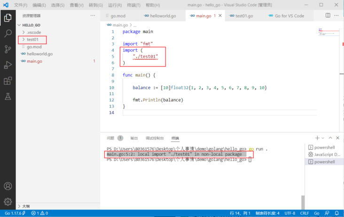Create a new terminal with plus icon
This screenshot has width=344, height=217.
click(317, 138)
